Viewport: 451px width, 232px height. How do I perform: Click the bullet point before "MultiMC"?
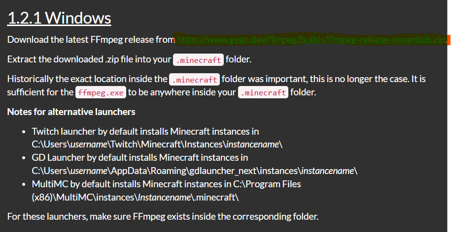pos(24,184)
